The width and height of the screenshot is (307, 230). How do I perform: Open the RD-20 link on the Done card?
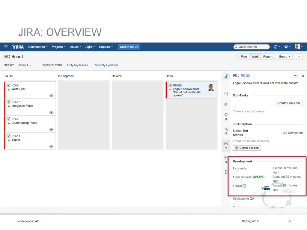(177, 85)
